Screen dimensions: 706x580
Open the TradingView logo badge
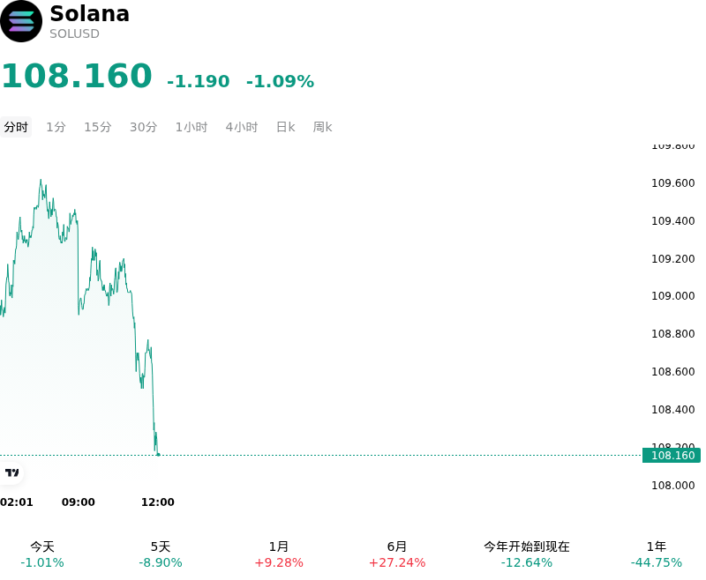(x=11, y=472)
